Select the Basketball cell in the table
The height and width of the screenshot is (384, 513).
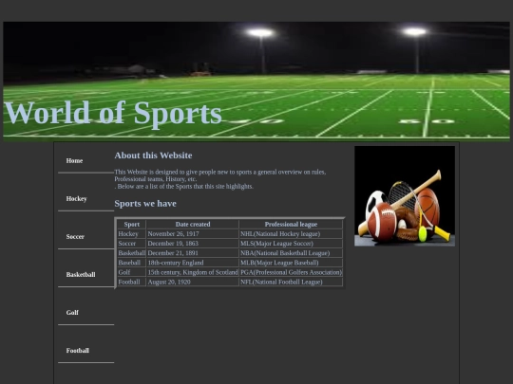point(132,253)
